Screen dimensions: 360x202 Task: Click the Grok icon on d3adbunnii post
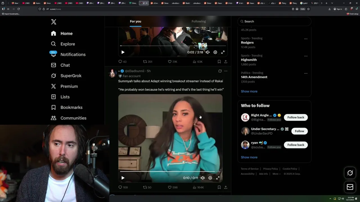(220, 71)
